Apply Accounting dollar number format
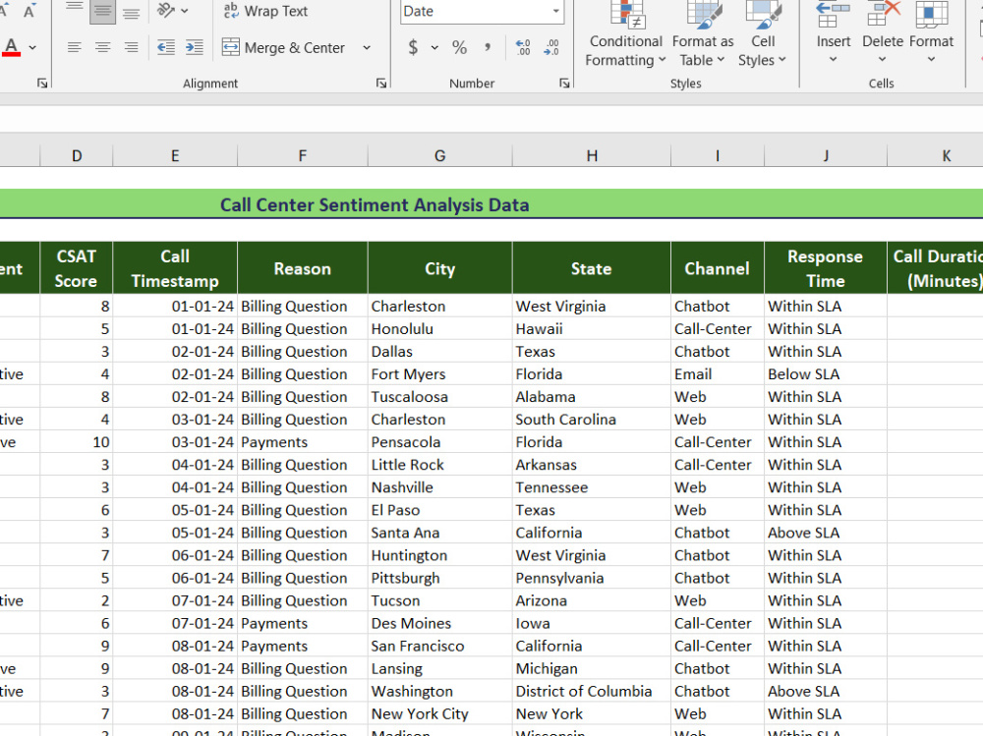 click(413, 47)
